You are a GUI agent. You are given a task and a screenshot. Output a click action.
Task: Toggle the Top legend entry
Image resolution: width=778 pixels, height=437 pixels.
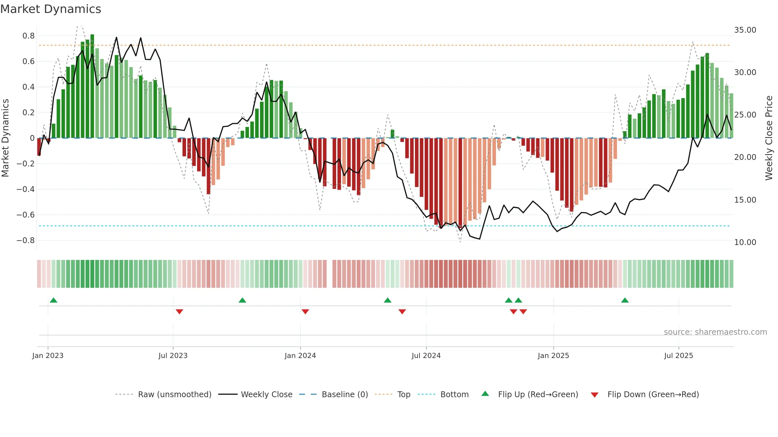pyautogui.click(x=393, y=394)
